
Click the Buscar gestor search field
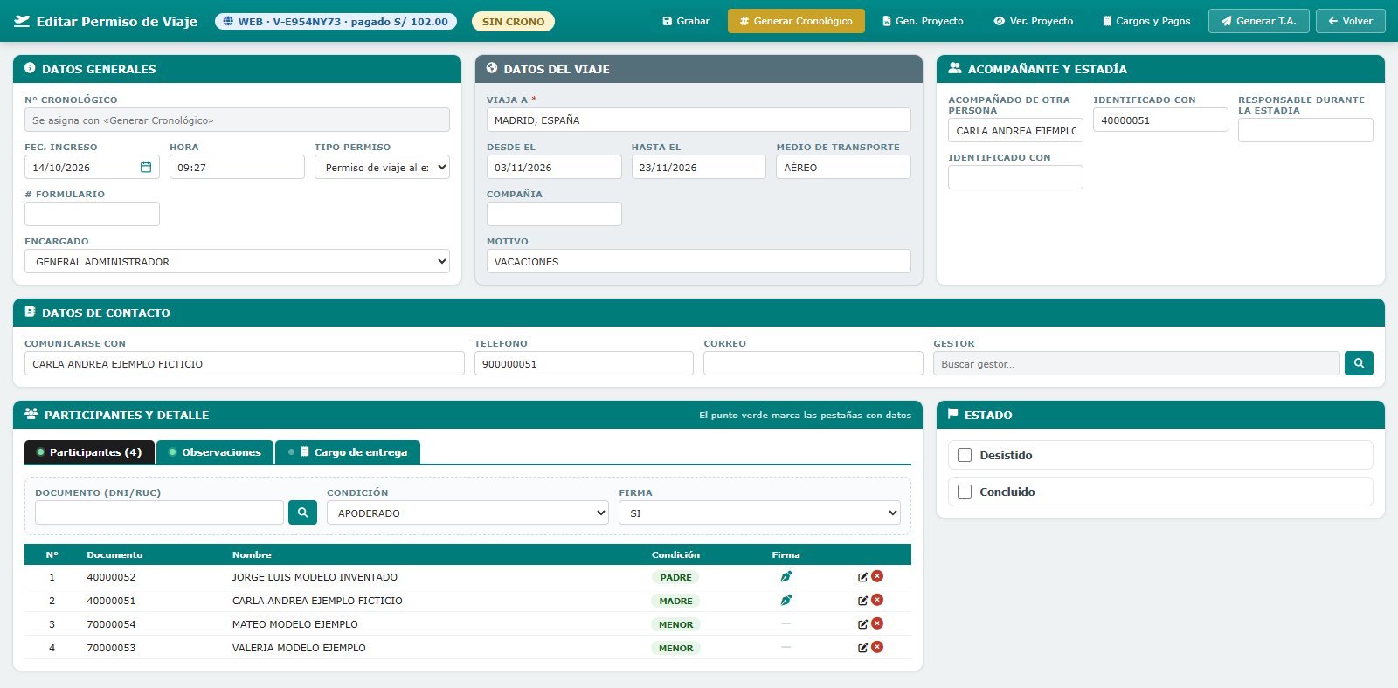[x=1137, y=363]
